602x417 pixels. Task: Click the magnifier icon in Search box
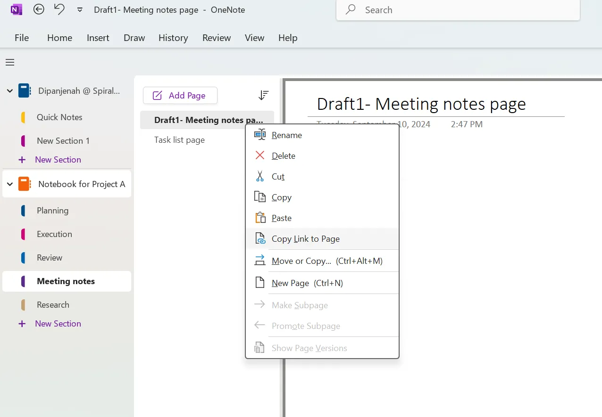tap(351, 9)
